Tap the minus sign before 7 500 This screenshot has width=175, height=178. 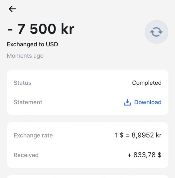(10, 30)
